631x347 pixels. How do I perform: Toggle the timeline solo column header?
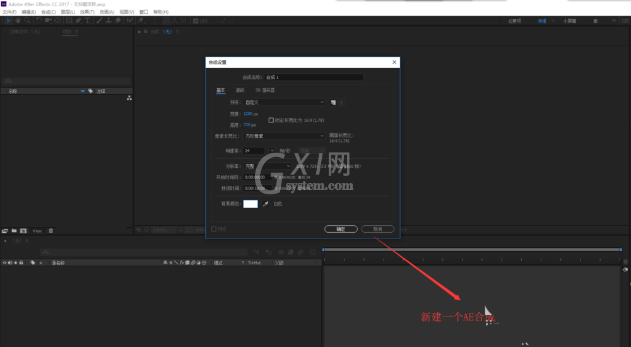point(16,262)
